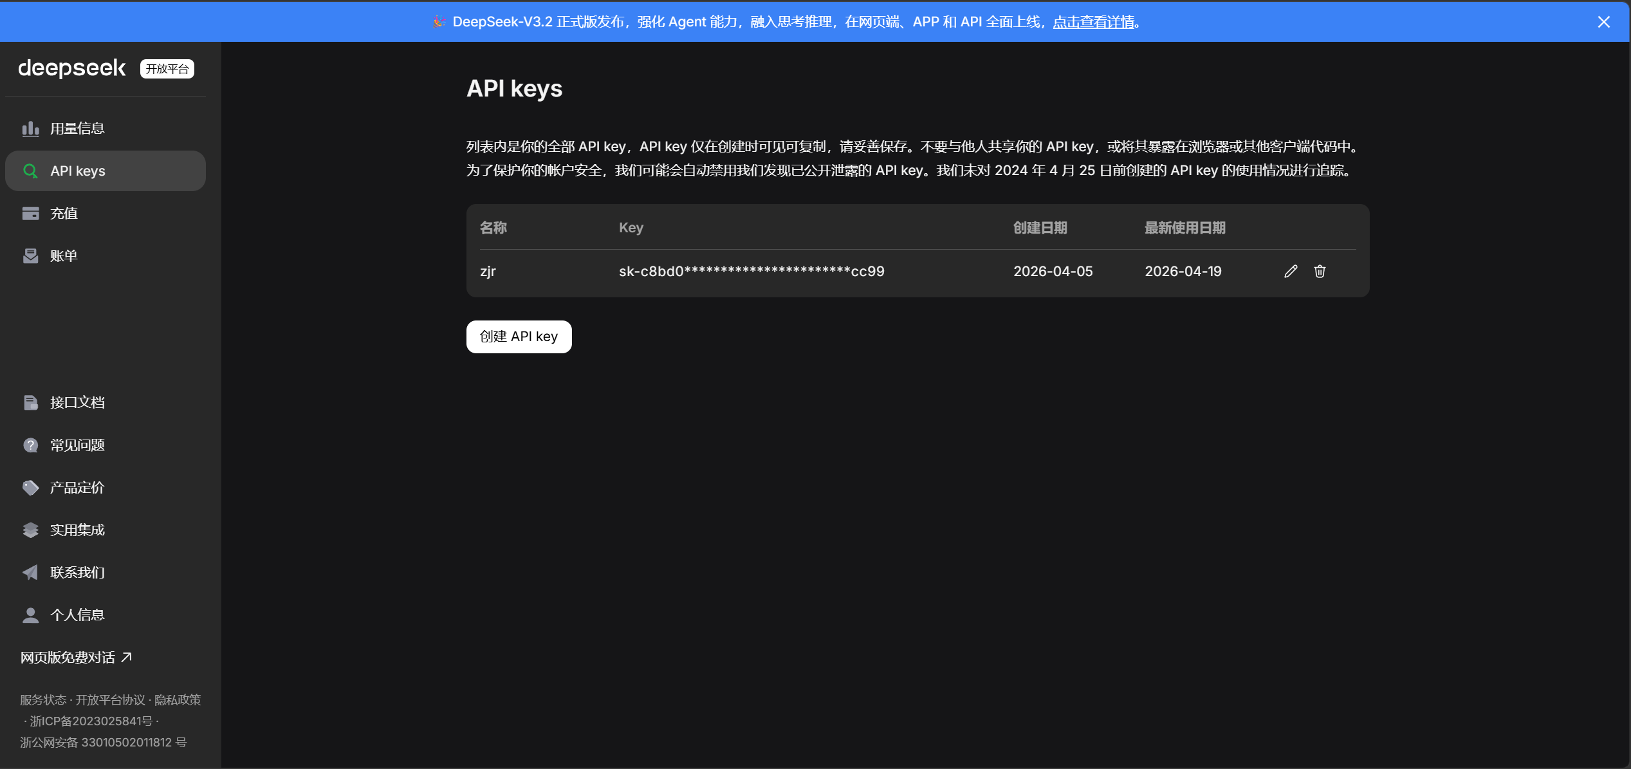Click the paper plane icon for 联系我们

pos(30,573)
